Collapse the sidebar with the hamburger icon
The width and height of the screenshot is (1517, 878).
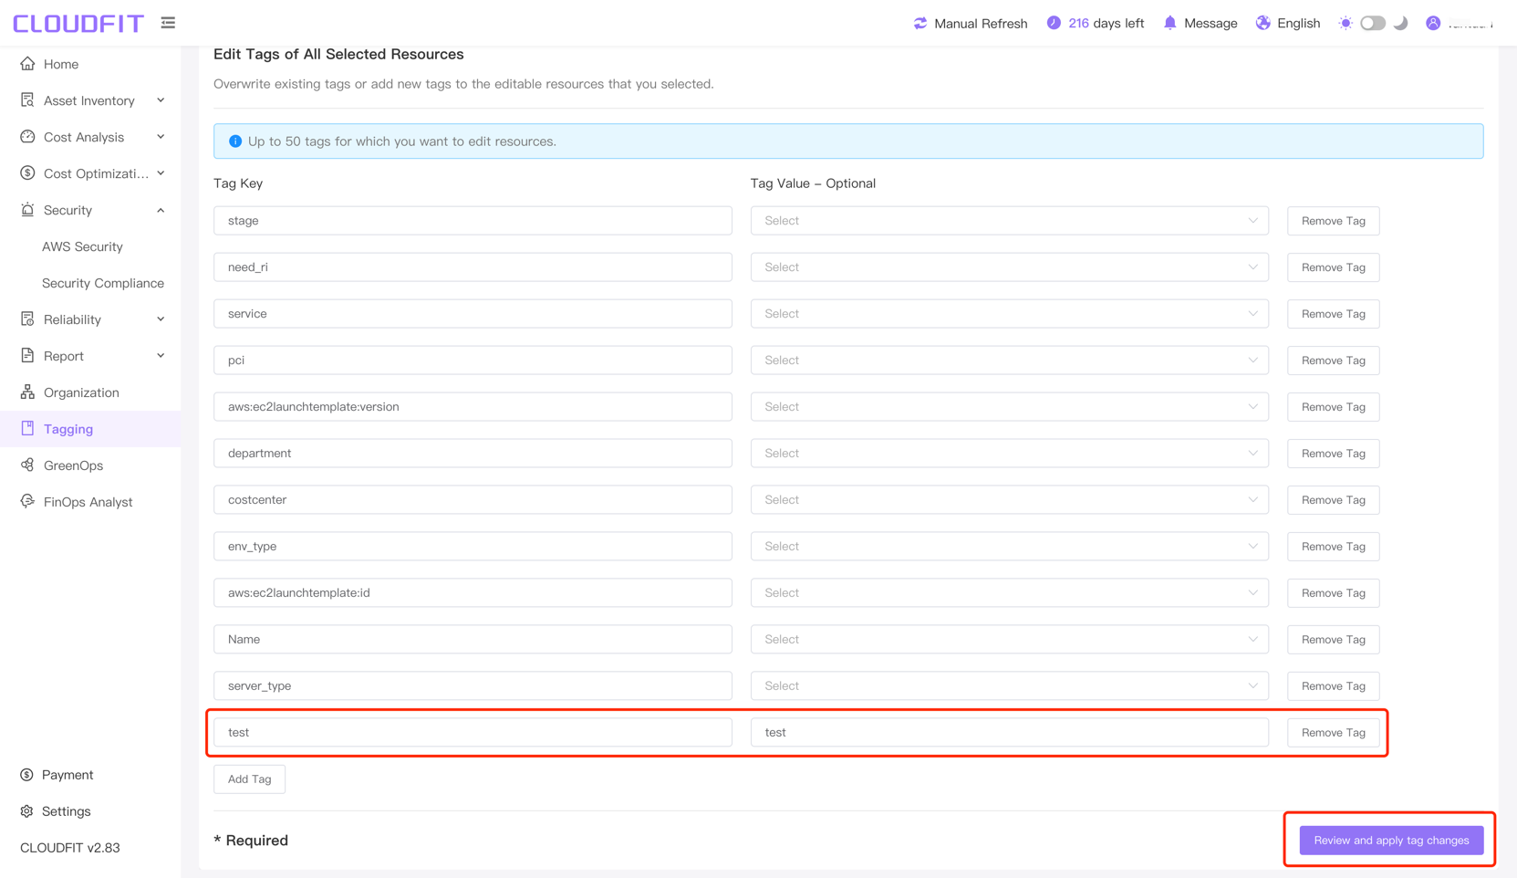click(168, 23)
